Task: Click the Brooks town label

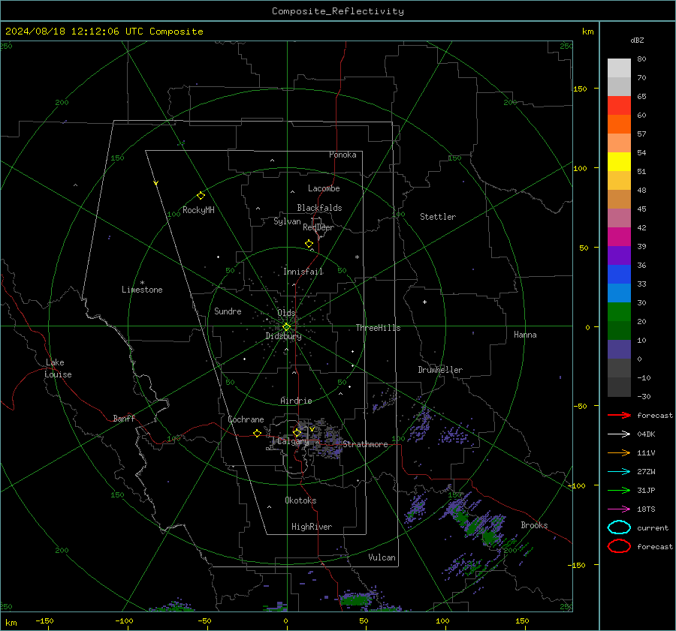Action: 534,525
